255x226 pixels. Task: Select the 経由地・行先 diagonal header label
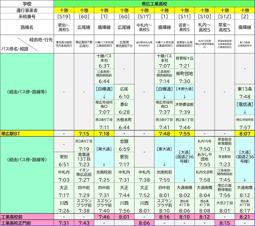41,39
